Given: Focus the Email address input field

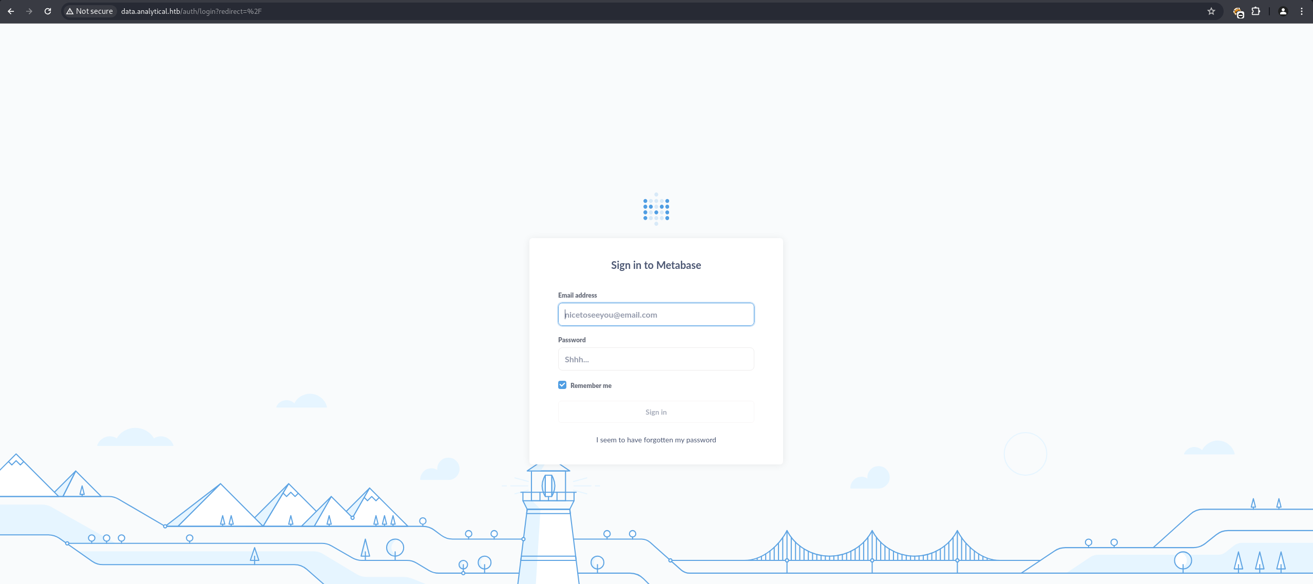Looking at the screenshot, I should [x=656, y=315].
